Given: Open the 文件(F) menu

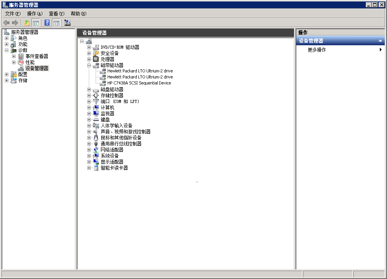Looking at the screenshot, I should point(13,14).
